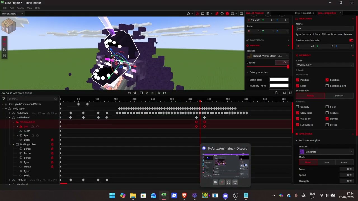Click the red lock icon on Nothing to See
Viewport: 358px width, 201px height.
click(x=52, y=144)
